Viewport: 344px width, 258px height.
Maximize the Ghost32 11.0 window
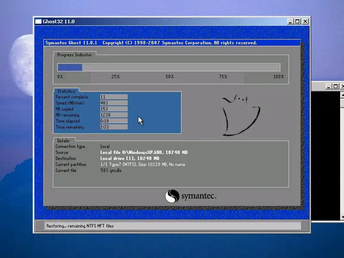click(298, 21)
